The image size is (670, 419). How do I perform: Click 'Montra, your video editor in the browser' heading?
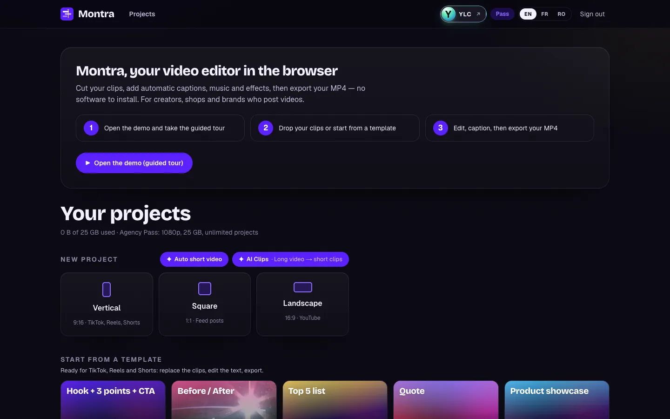coord(207,71)
